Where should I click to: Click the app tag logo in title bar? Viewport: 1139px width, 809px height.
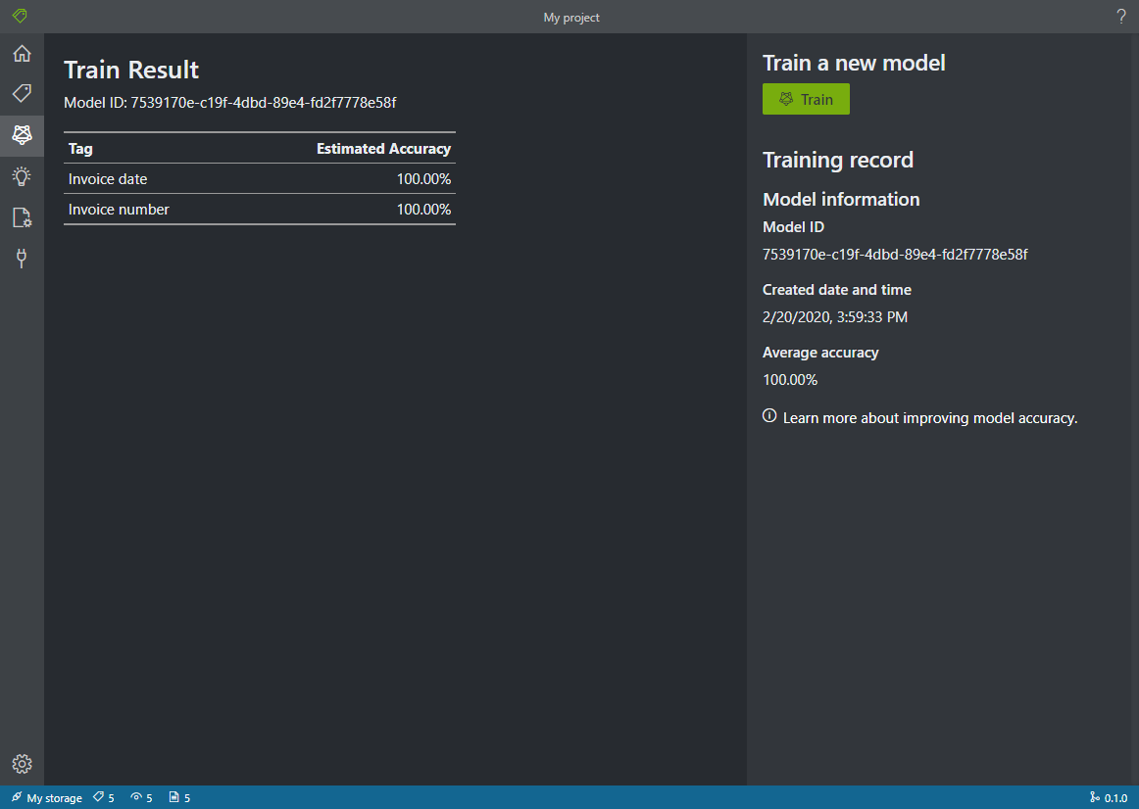20,16
